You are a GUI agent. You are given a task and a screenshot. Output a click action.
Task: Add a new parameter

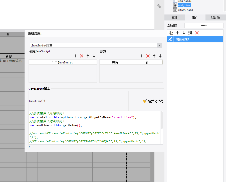click(142, 56)
